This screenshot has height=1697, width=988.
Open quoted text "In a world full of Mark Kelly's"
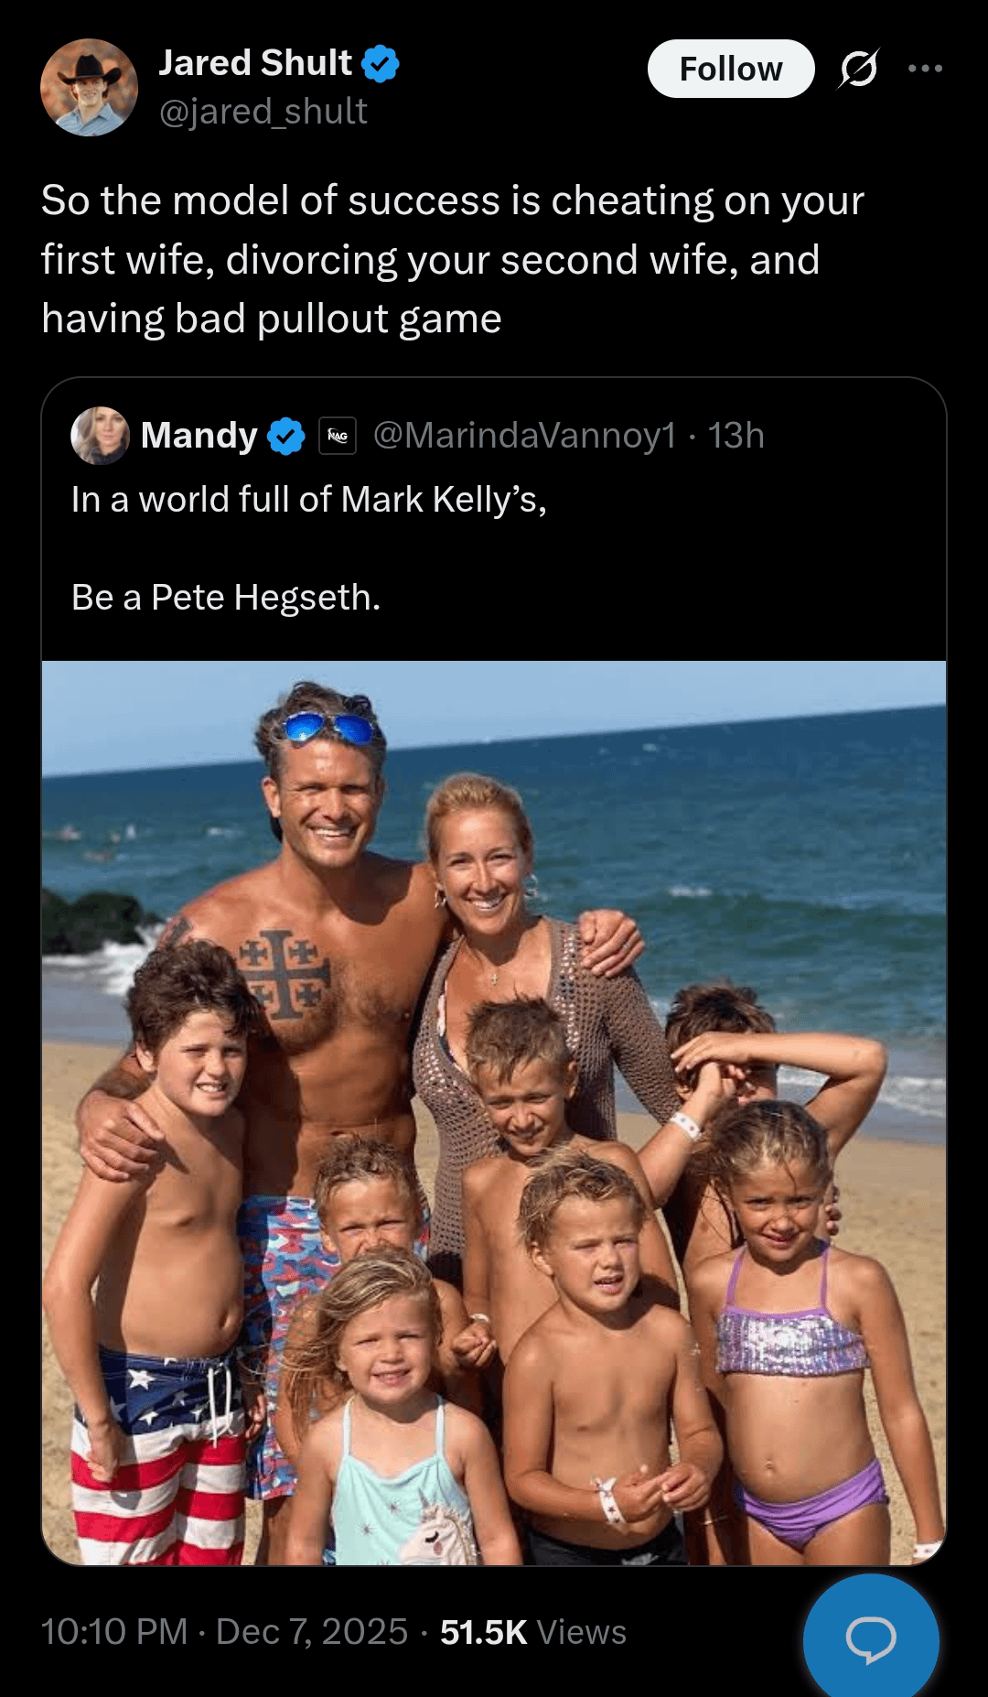(308, 500)
